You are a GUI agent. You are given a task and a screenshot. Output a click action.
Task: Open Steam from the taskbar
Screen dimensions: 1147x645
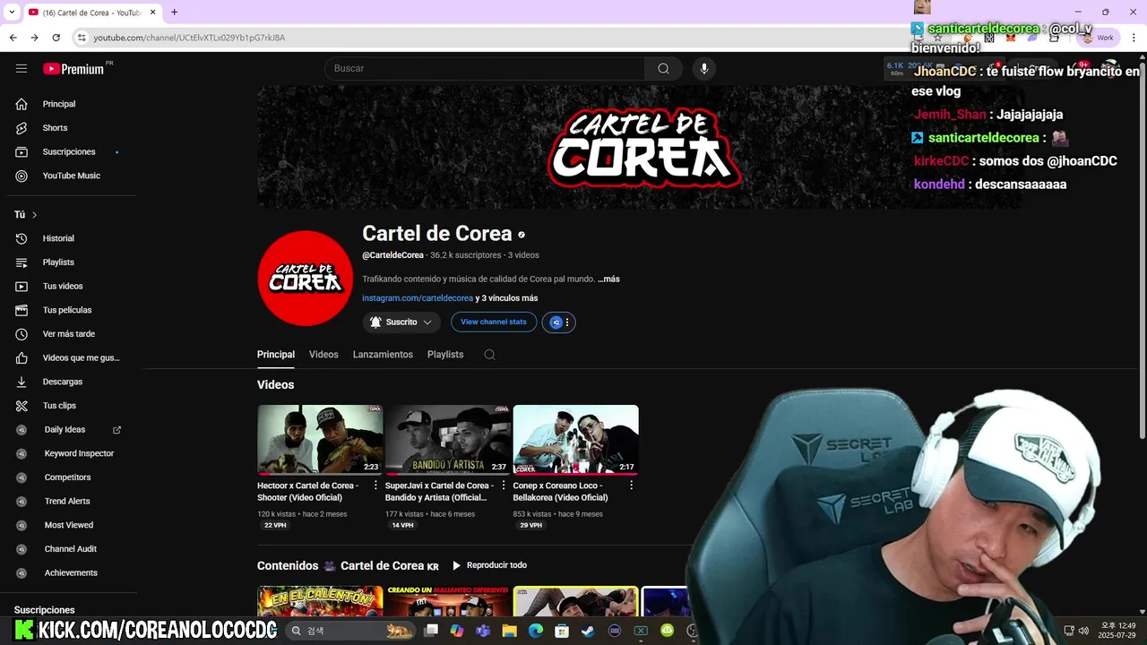587,631
